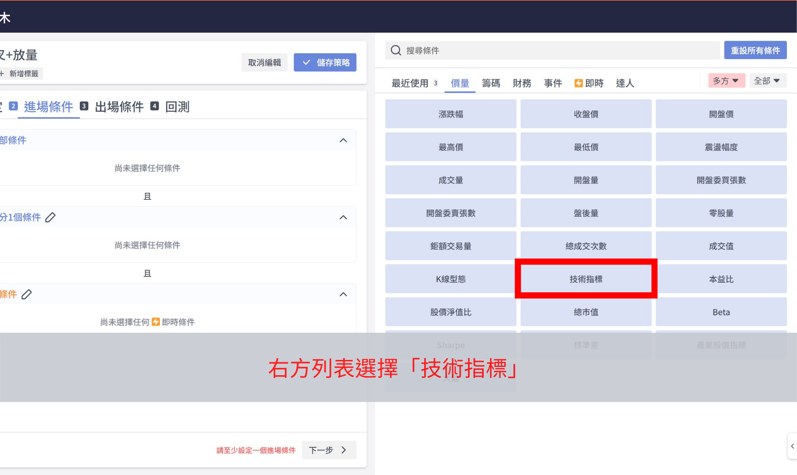Click the side panel collapse arrow at the right edge

point(792,446)
